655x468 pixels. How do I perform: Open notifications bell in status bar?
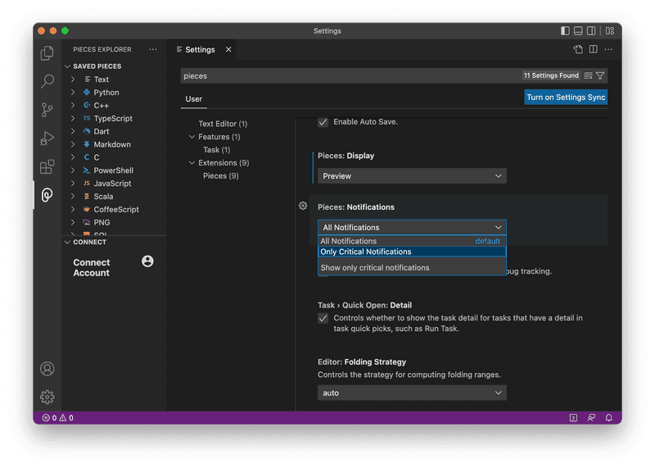609,418
